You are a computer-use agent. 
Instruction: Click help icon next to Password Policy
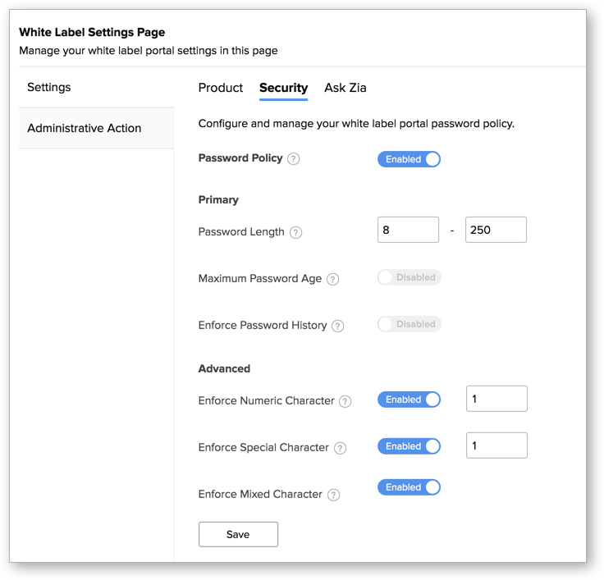(294, 159)
